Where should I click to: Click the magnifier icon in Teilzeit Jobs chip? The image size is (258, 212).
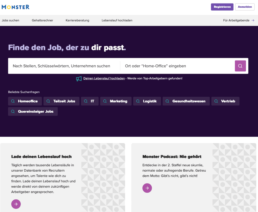pos(48,101)
